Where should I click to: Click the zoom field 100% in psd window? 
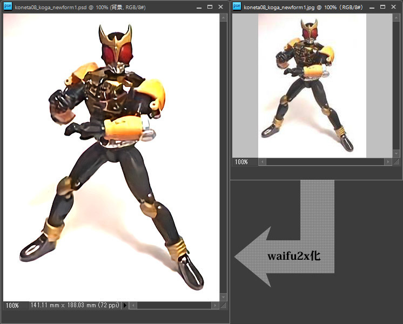click(15, 306)
